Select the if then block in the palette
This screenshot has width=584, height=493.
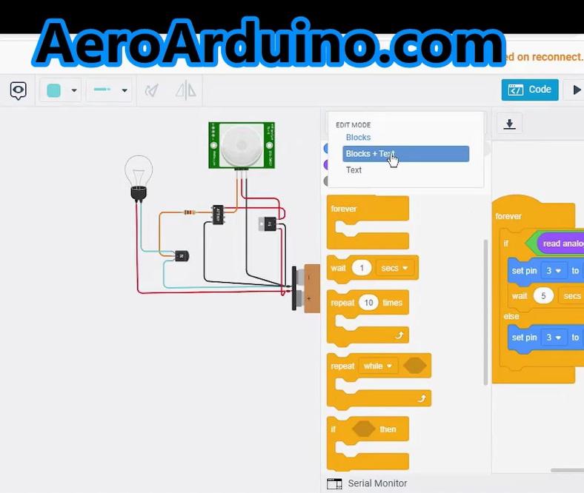coord(368,443)
